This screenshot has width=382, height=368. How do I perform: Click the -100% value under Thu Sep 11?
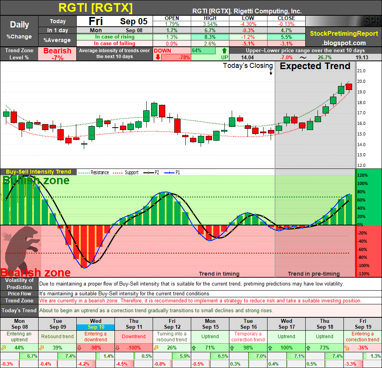click(x=134, y=348)
